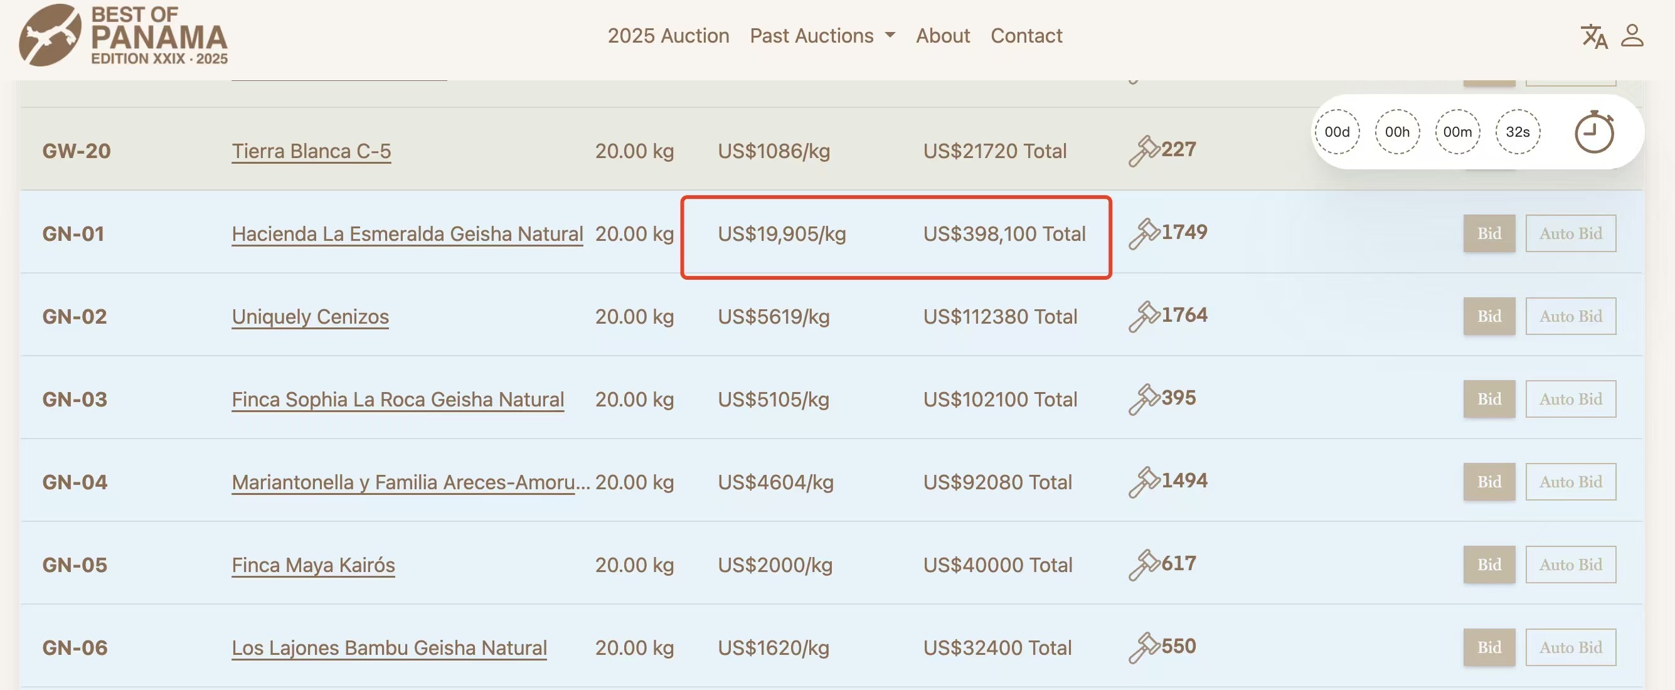Click the gavel icon for GN-06
Image resolution: width=1675 pixels, height=690 pixels.
[x=1144, y=647]
